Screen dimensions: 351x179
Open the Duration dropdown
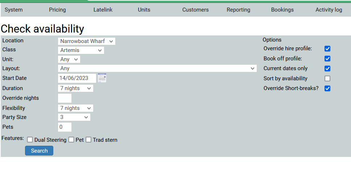pyautogui.click(x=75, y=88)
